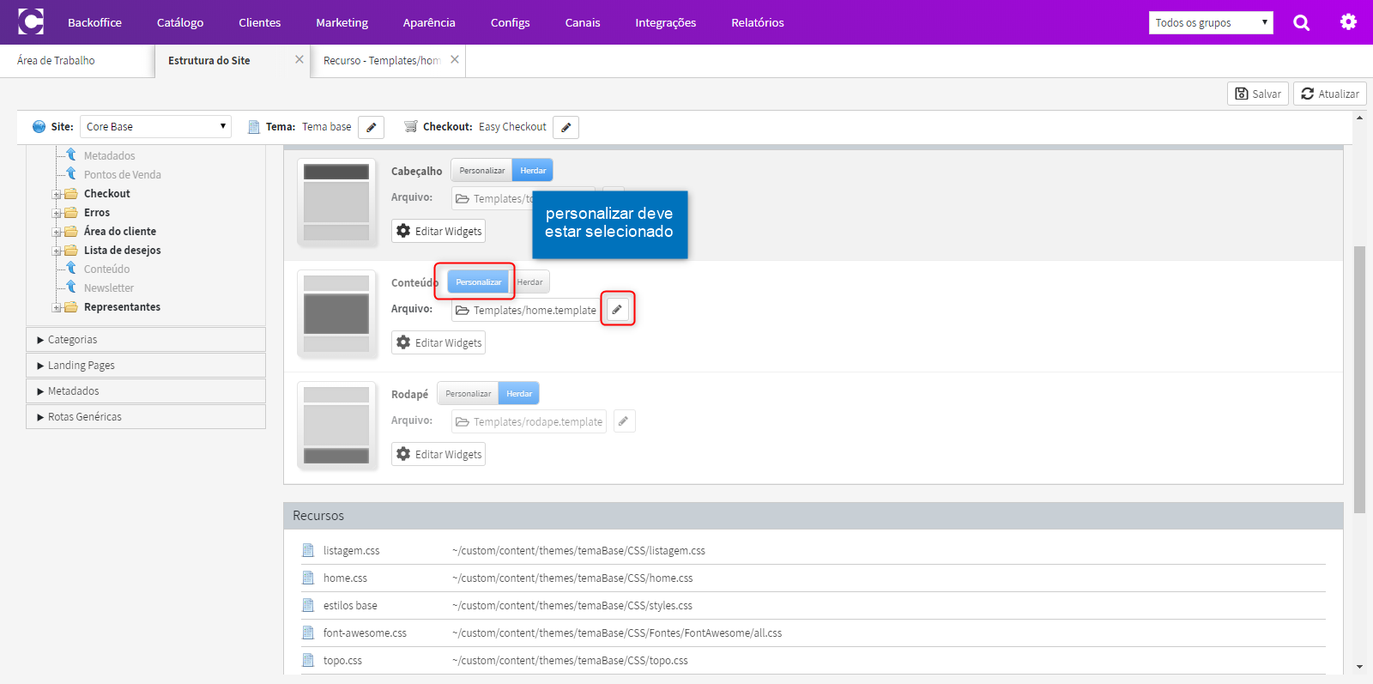The height and width of the screenshot is (684, 1373).
Task: Click the top-left logo icon
Action: click(x=31, y=21)
